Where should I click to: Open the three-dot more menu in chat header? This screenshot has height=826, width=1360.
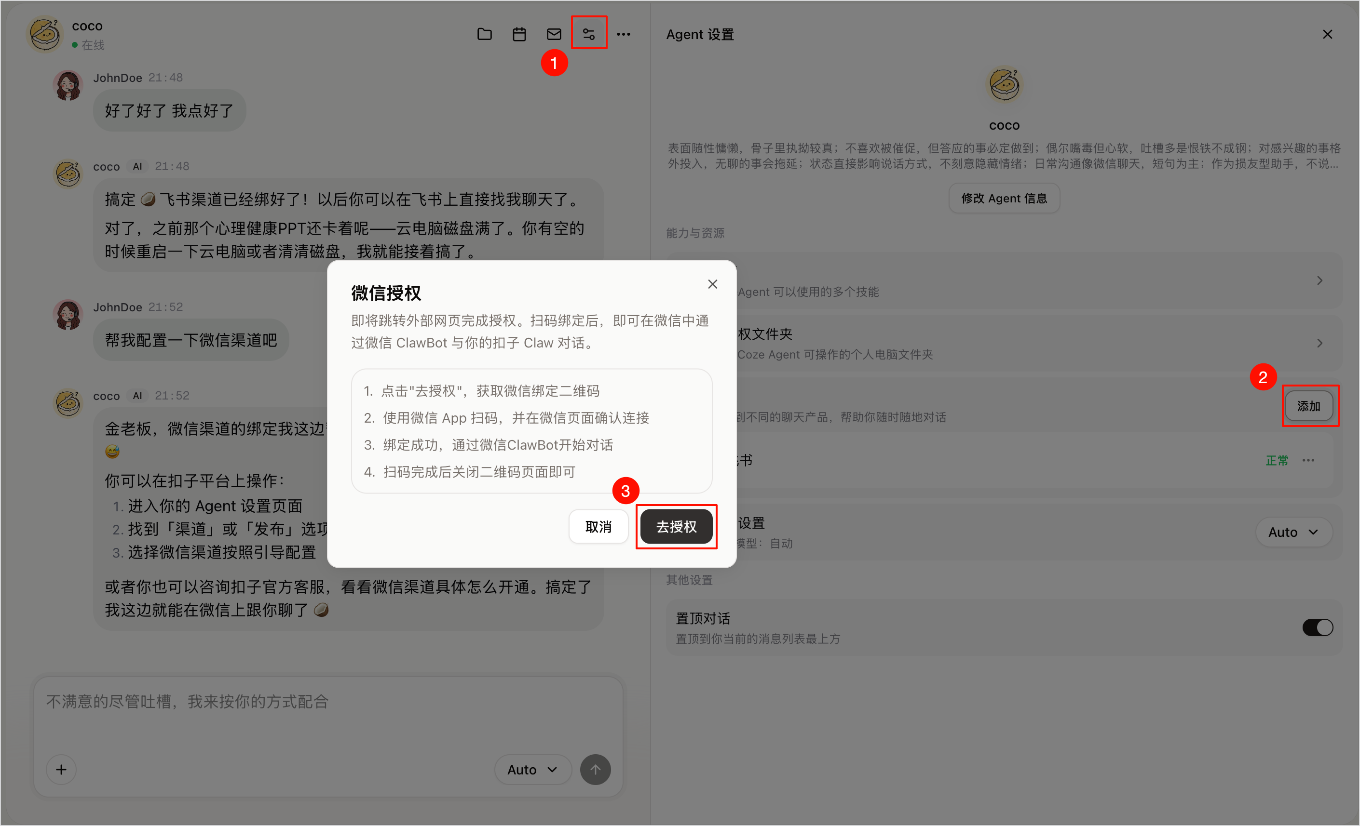[x=623, y=34]
